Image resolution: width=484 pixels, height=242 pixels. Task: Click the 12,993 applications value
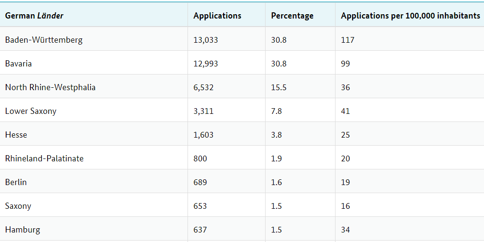click(206, 64)
